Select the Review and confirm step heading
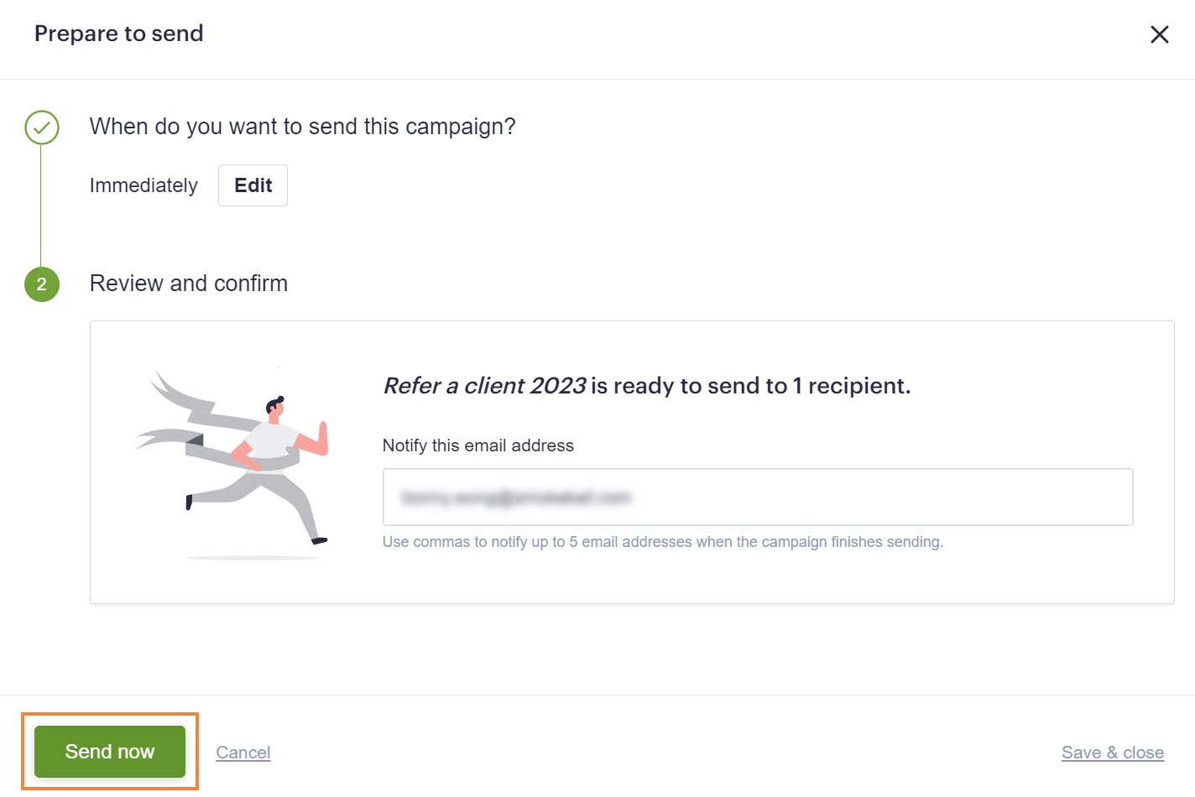 pos(189,284)
